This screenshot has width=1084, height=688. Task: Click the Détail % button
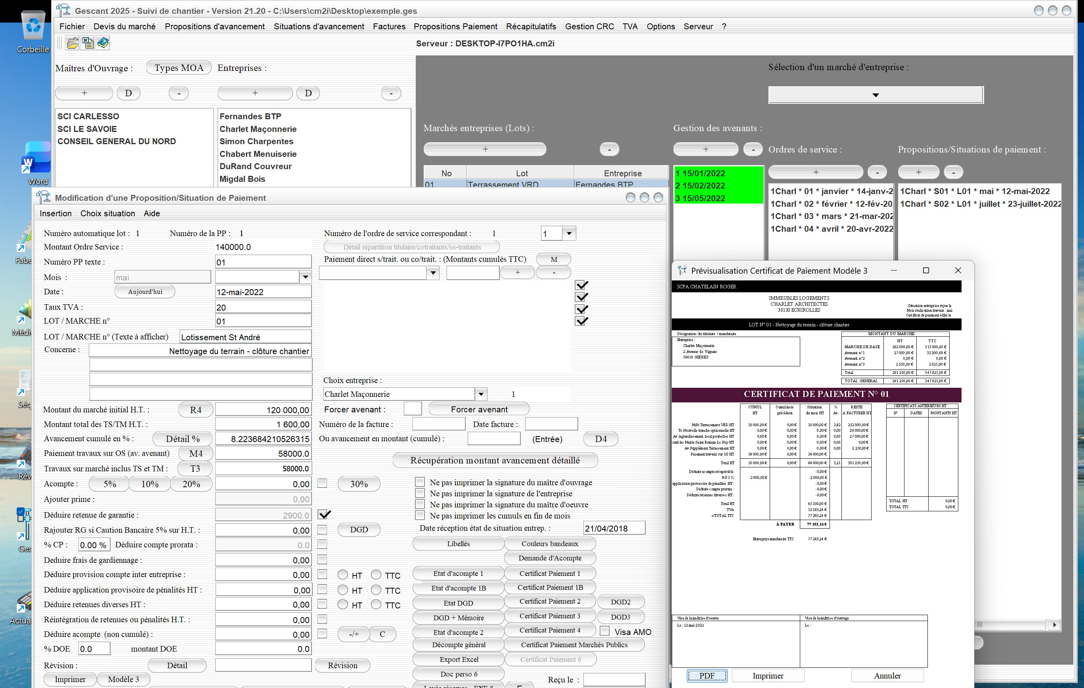pyautogui.click(x=183, y=439)
